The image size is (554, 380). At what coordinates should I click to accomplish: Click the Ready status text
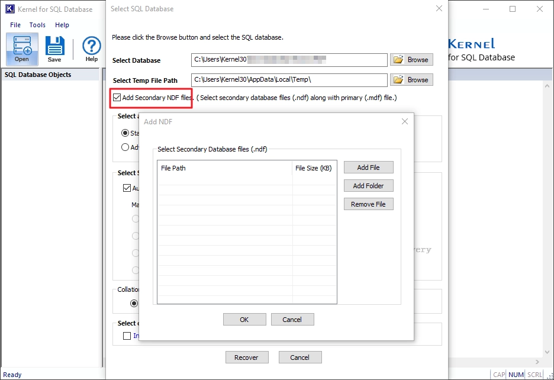[12, 375]
